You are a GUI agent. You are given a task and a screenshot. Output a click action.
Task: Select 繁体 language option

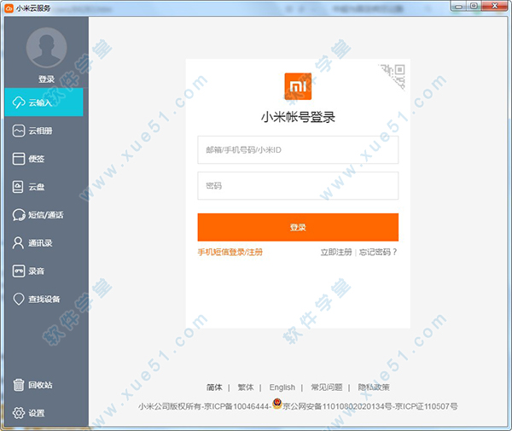coord(246,387)
